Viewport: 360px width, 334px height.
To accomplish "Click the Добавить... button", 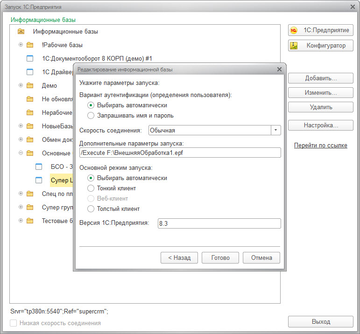I will click(x=320, y=78).
